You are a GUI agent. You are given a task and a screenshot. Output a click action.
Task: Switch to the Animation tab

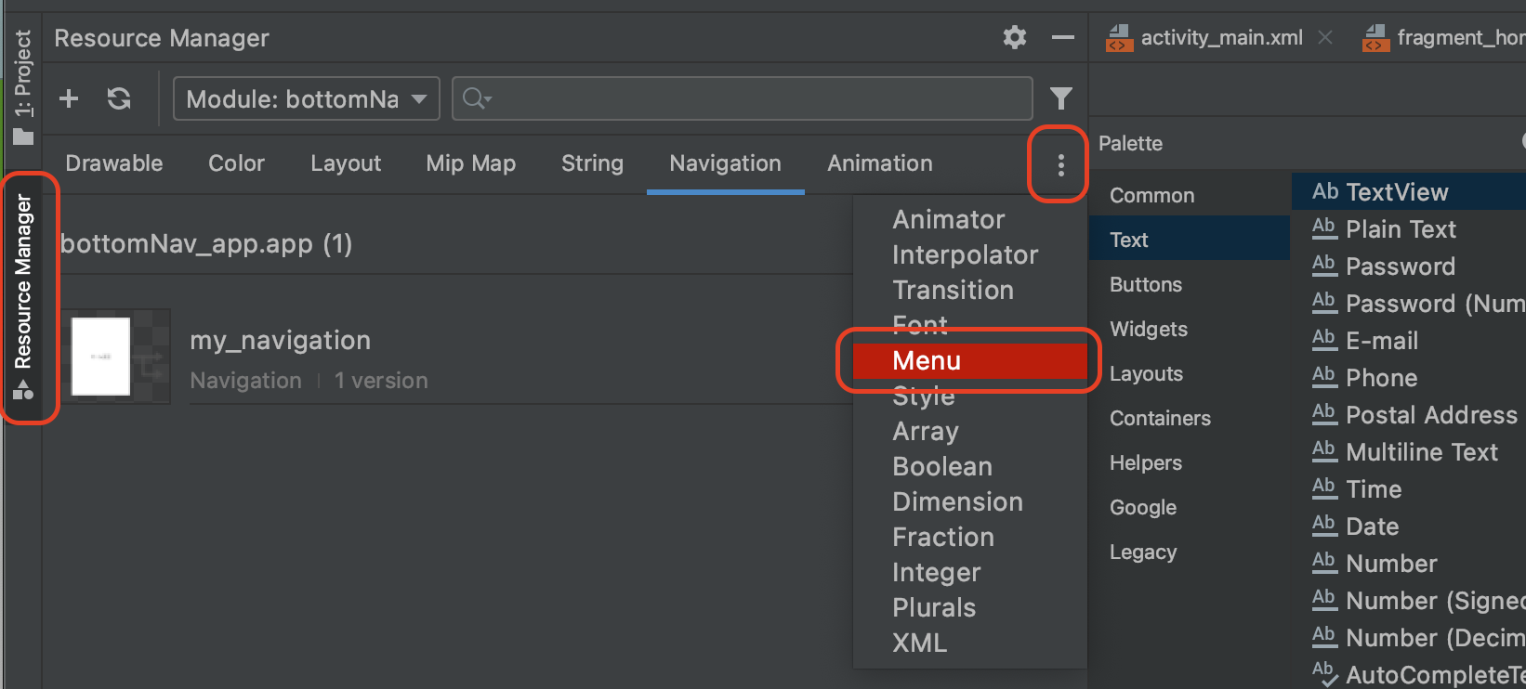click(879, 163)
